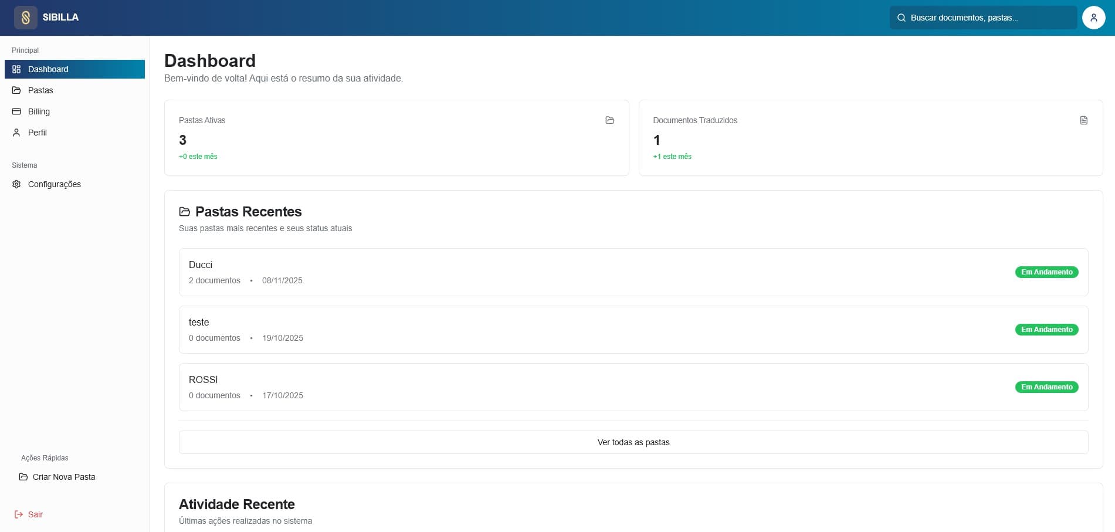Click the folder icon on Pastas Ativas card
1115x532 pixels.
[x=610, y=120]
